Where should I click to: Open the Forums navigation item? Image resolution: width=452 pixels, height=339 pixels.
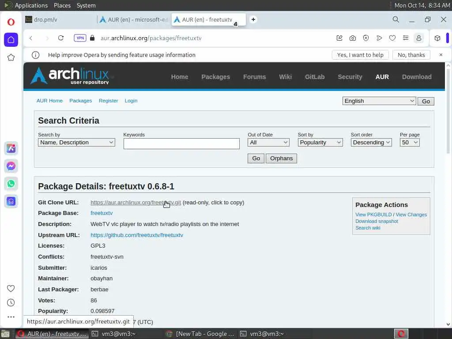click(x=255, y=77)
